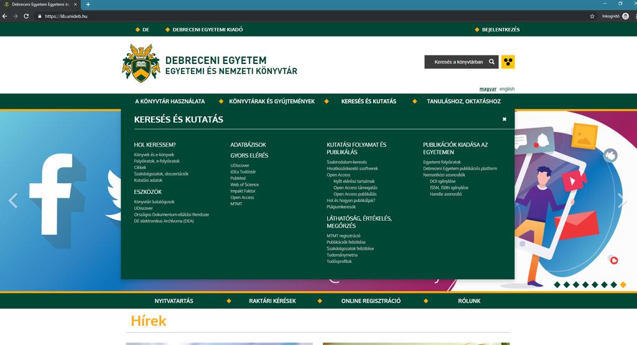The width and height of the screenshot is (637, 345).
Task: Open Hivatkozáskezelő szoftverek link
Action: point(352,168)
